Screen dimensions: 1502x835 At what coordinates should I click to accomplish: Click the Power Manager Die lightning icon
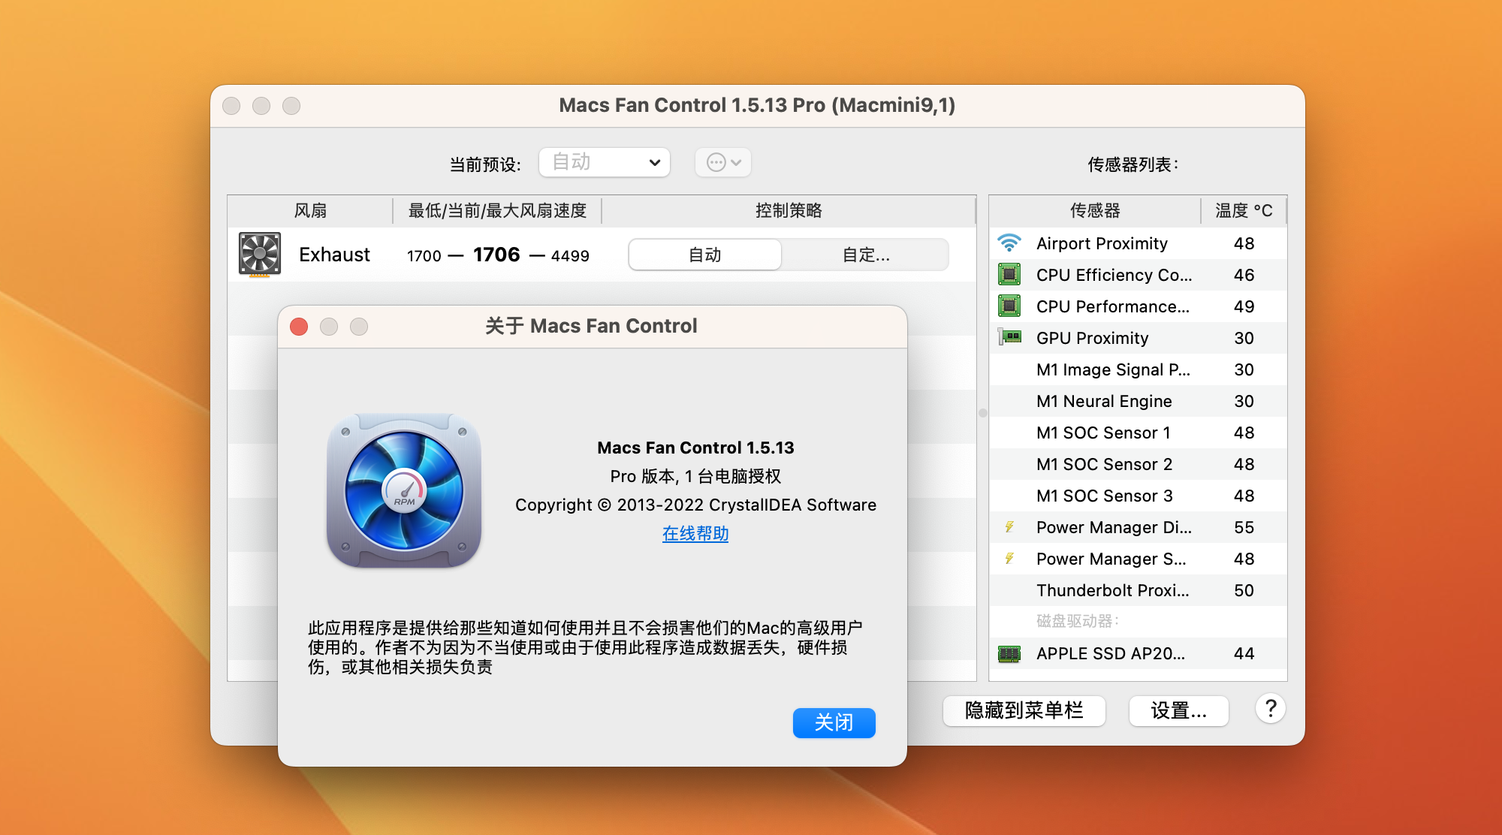point(1009,527)
